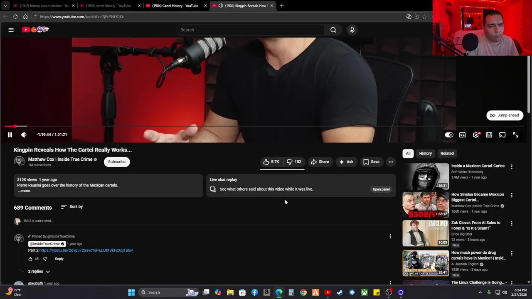This screenshot has height=299, width=532.
Task: Bookmark this page with the star
Action: (x=424, y=17)
